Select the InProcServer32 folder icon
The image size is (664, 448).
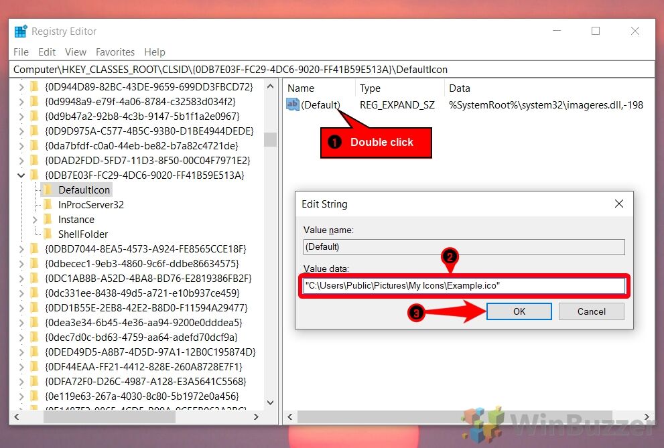(x=48, y=204)
